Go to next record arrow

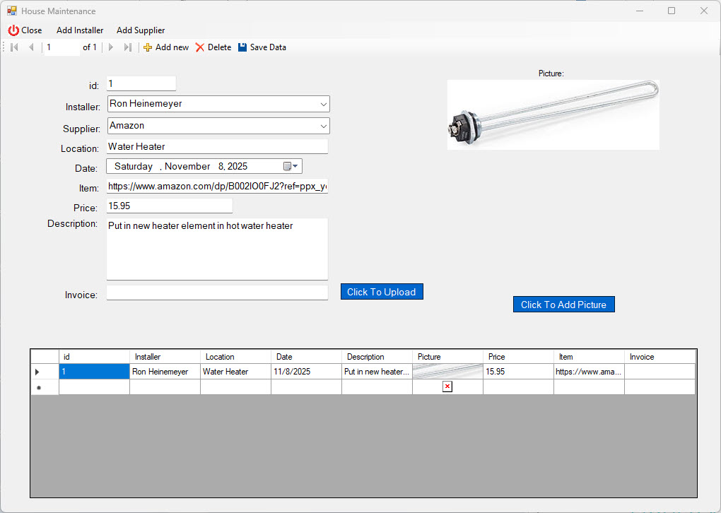(110, 47)
